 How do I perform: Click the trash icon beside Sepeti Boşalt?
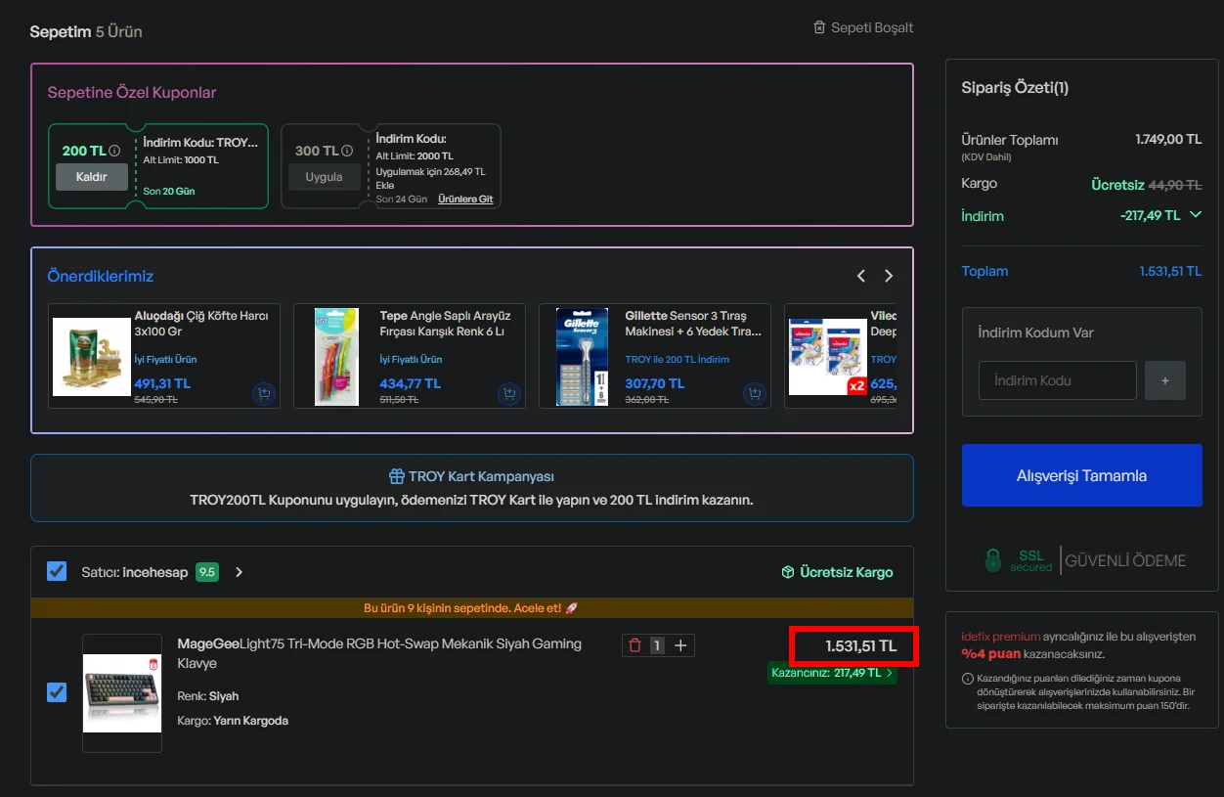(819, 27)
